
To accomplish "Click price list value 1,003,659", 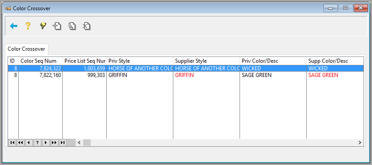I will pyautogui.click(x=84, y=68).
